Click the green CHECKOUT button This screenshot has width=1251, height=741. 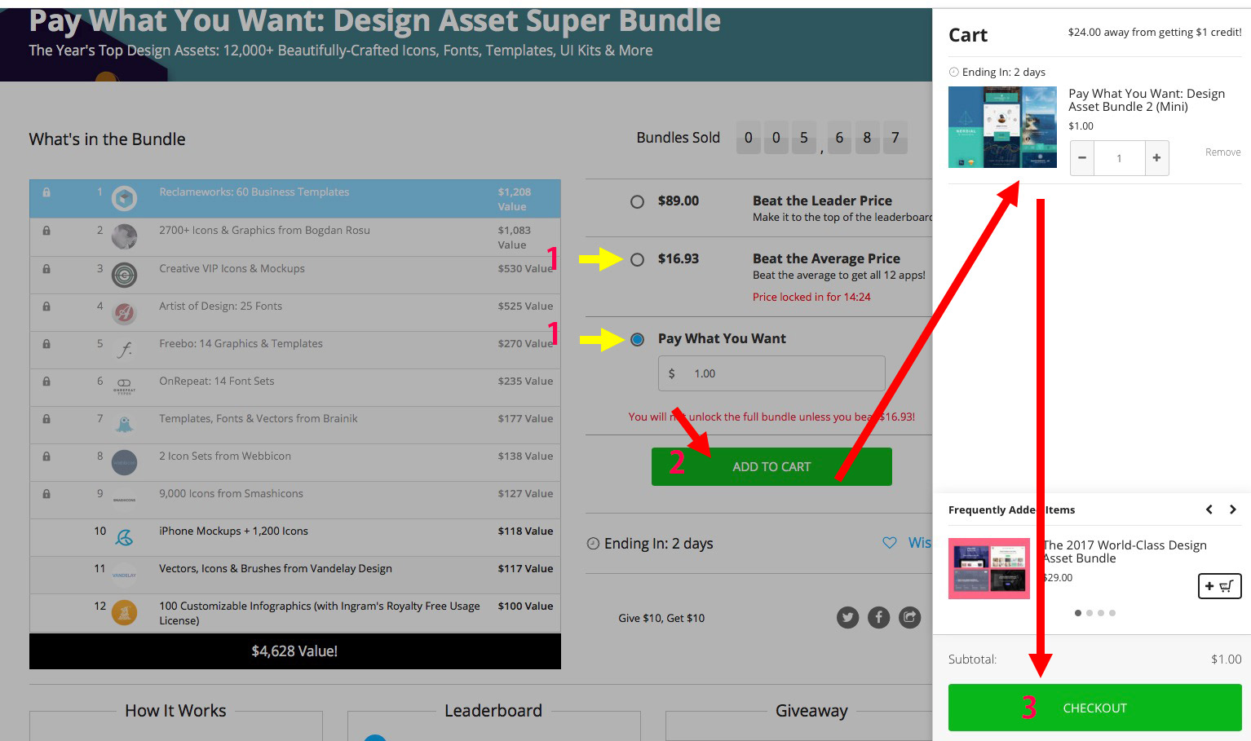[1094, 708]
